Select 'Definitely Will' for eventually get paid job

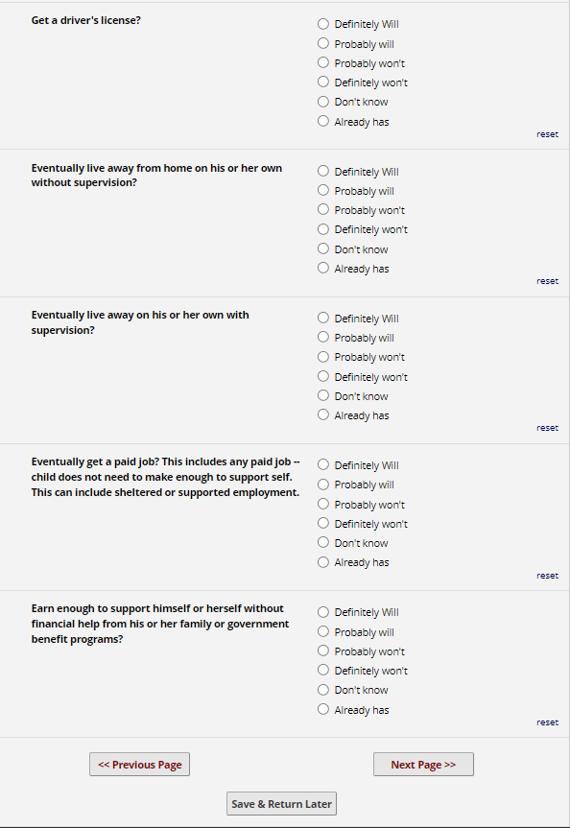[323, 464]
